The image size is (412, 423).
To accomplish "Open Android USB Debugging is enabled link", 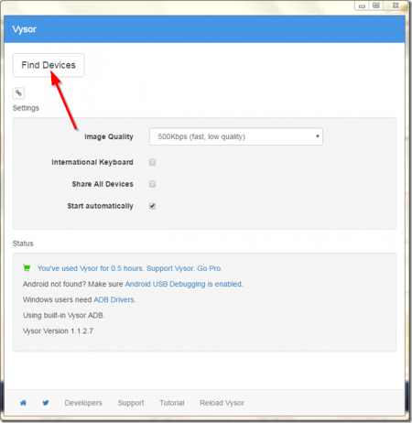I will pyautogui.click(x=184, y=284).
